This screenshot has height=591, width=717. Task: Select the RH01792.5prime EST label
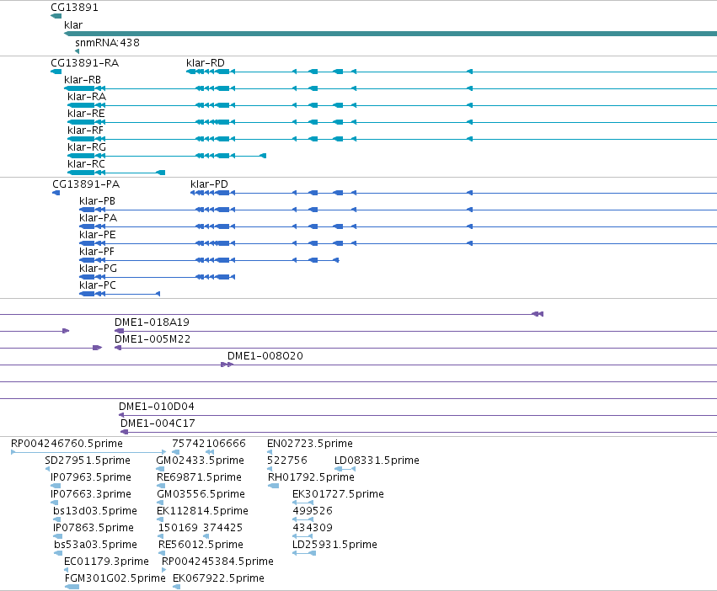311,477
